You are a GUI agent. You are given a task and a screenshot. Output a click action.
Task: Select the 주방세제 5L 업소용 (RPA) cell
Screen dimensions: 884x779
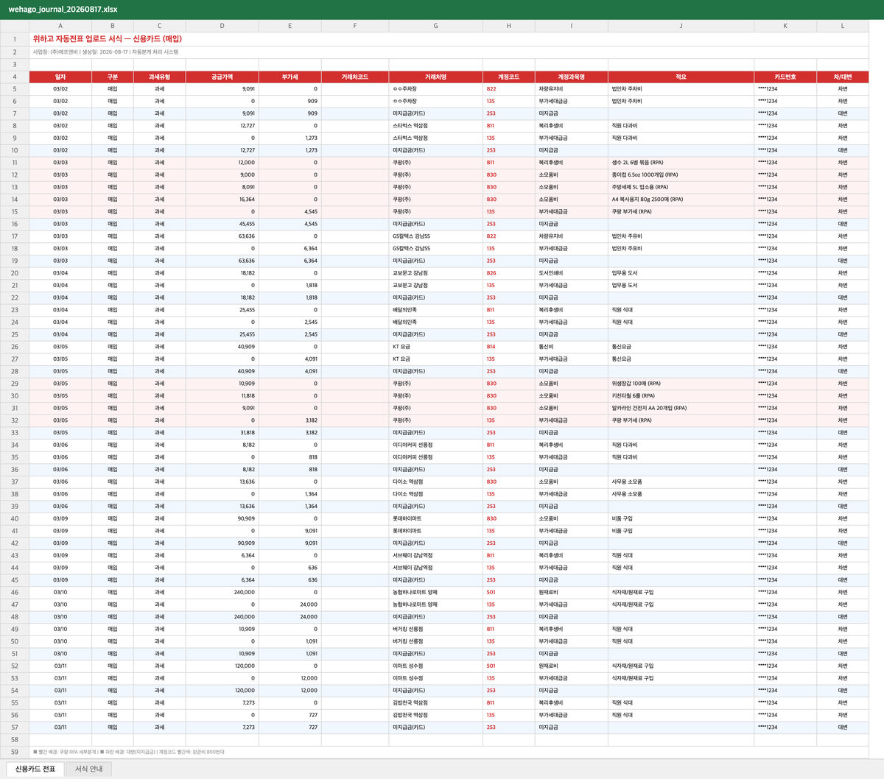pos(681,187)
